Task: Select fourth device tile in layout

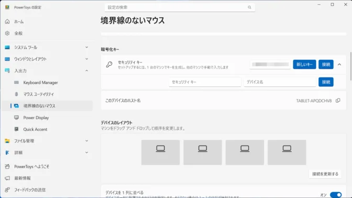Action: click(x=287, y=152)
